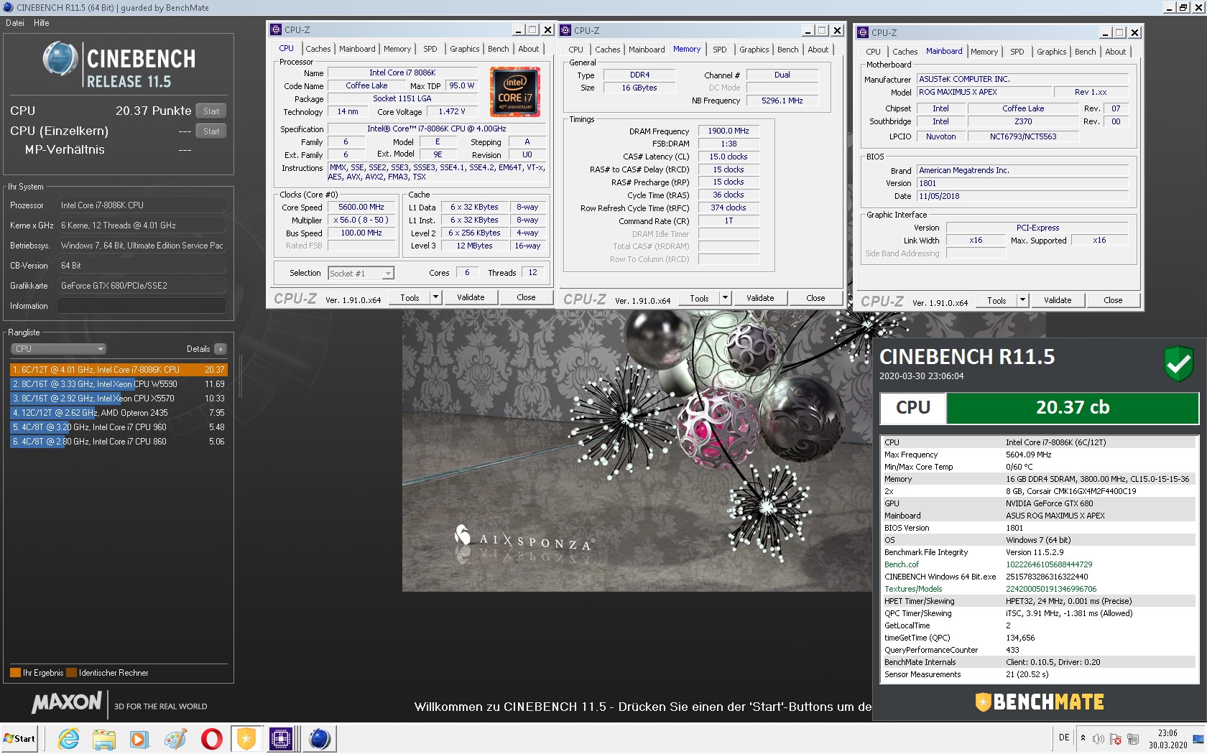Switch to Graphics tab in CPU-Z Mainboard window

pyautogui.click(x=1052, y=52)
